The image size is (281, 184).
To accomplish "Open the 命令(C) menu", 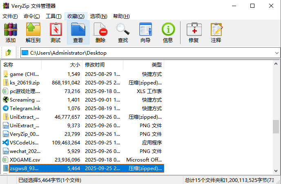I will [32, 16].
